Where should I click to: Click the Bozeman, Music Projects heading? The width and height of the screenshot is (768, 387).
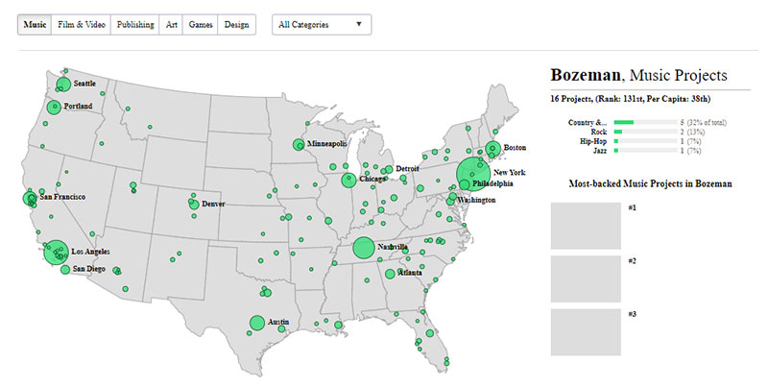pyautogui.click(x=638, y=75)
